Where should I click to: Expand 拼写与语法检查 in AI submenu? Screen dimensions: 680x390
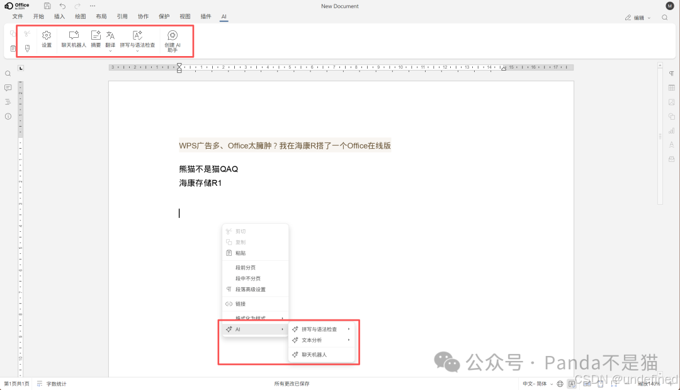322,330
